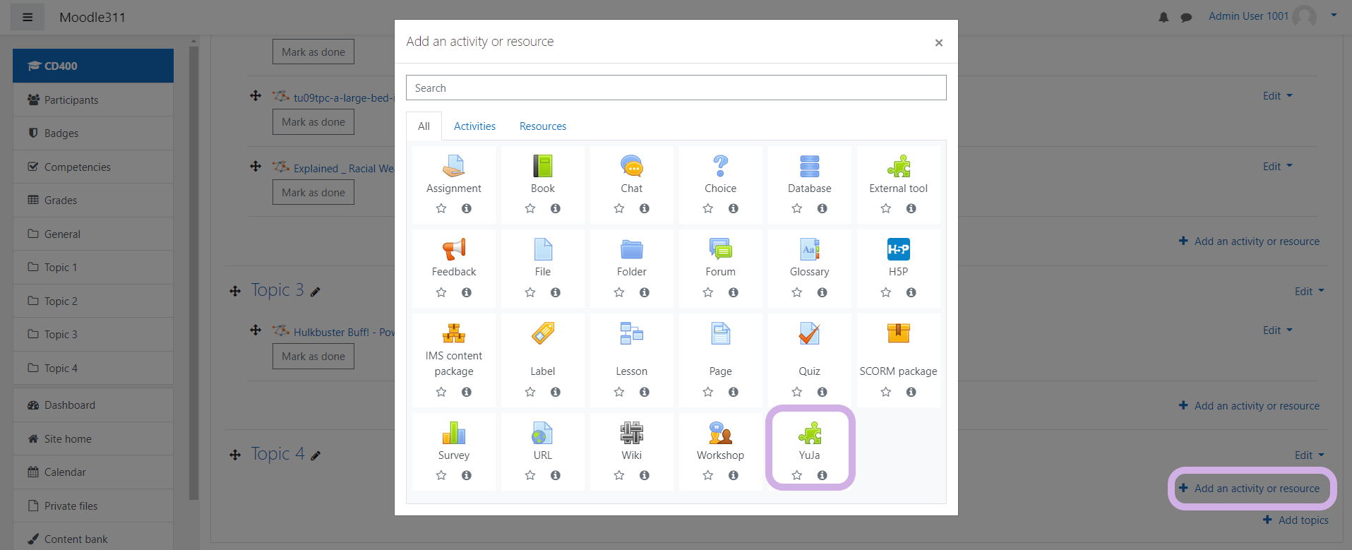Choose the Assignment activity icon
The width and height of the screenshot is (1352, 550).
click(x=453, y=167)
